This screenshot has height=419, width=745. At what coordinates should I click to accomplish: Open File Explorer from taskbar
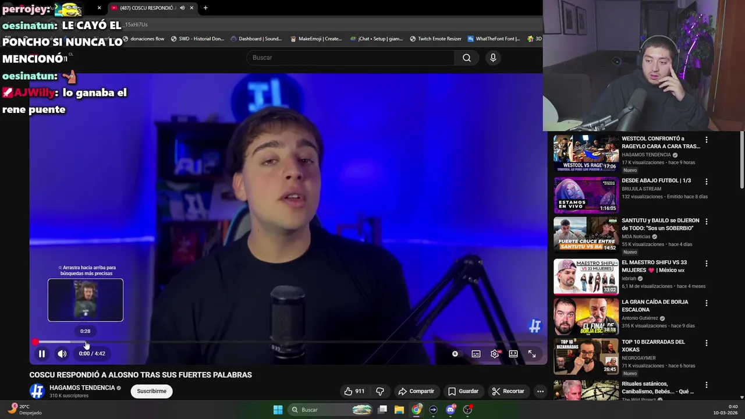point(399,410)
